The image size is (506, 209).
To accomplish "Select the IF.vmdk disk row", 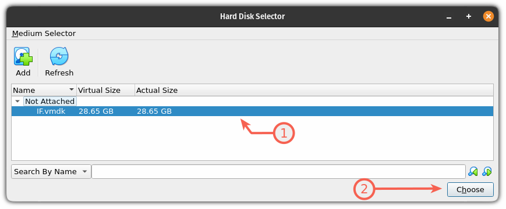I will coord(252,111).
